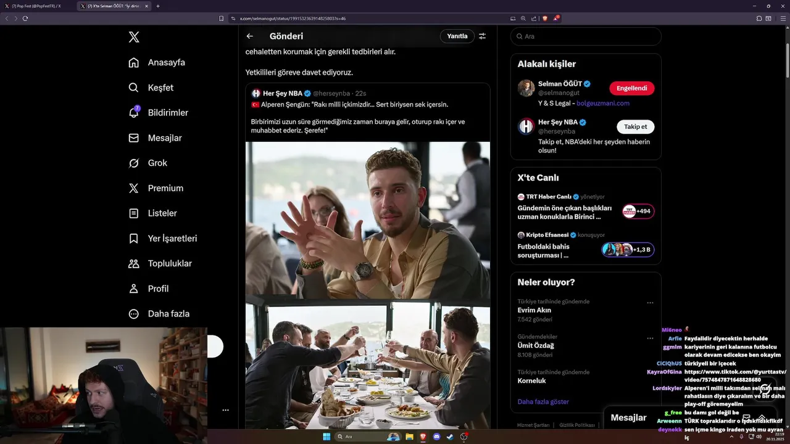Open File Explorer from taskbar
Viewport: 790px width, 444px height.
pos(409,437)
